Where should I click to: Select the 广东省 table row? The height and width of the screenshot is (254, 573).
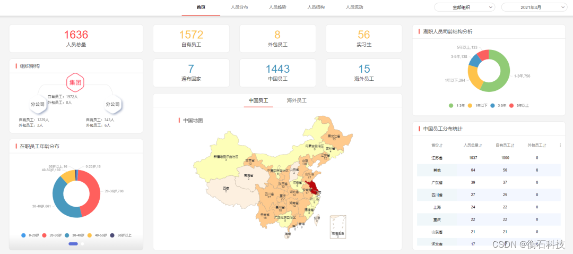coord(489,183)
